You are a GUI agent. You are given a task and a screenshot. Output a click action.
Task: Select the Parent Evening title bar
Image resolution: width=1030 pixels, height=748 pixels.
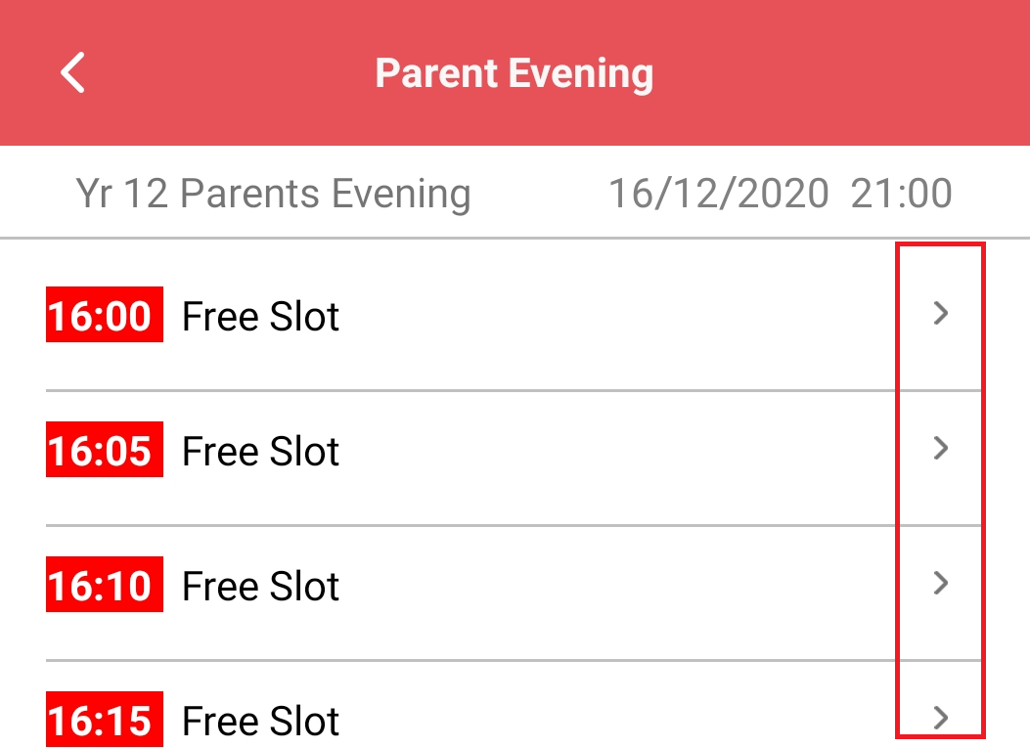click(x=515, y=72)
